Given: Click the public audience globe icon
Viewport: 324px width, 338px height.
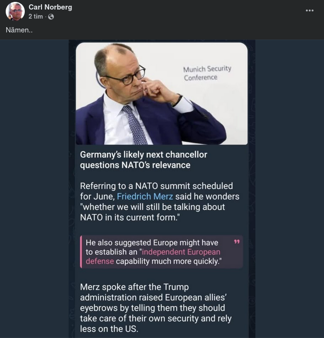Looking at the screenshot, I should (51, 17).
